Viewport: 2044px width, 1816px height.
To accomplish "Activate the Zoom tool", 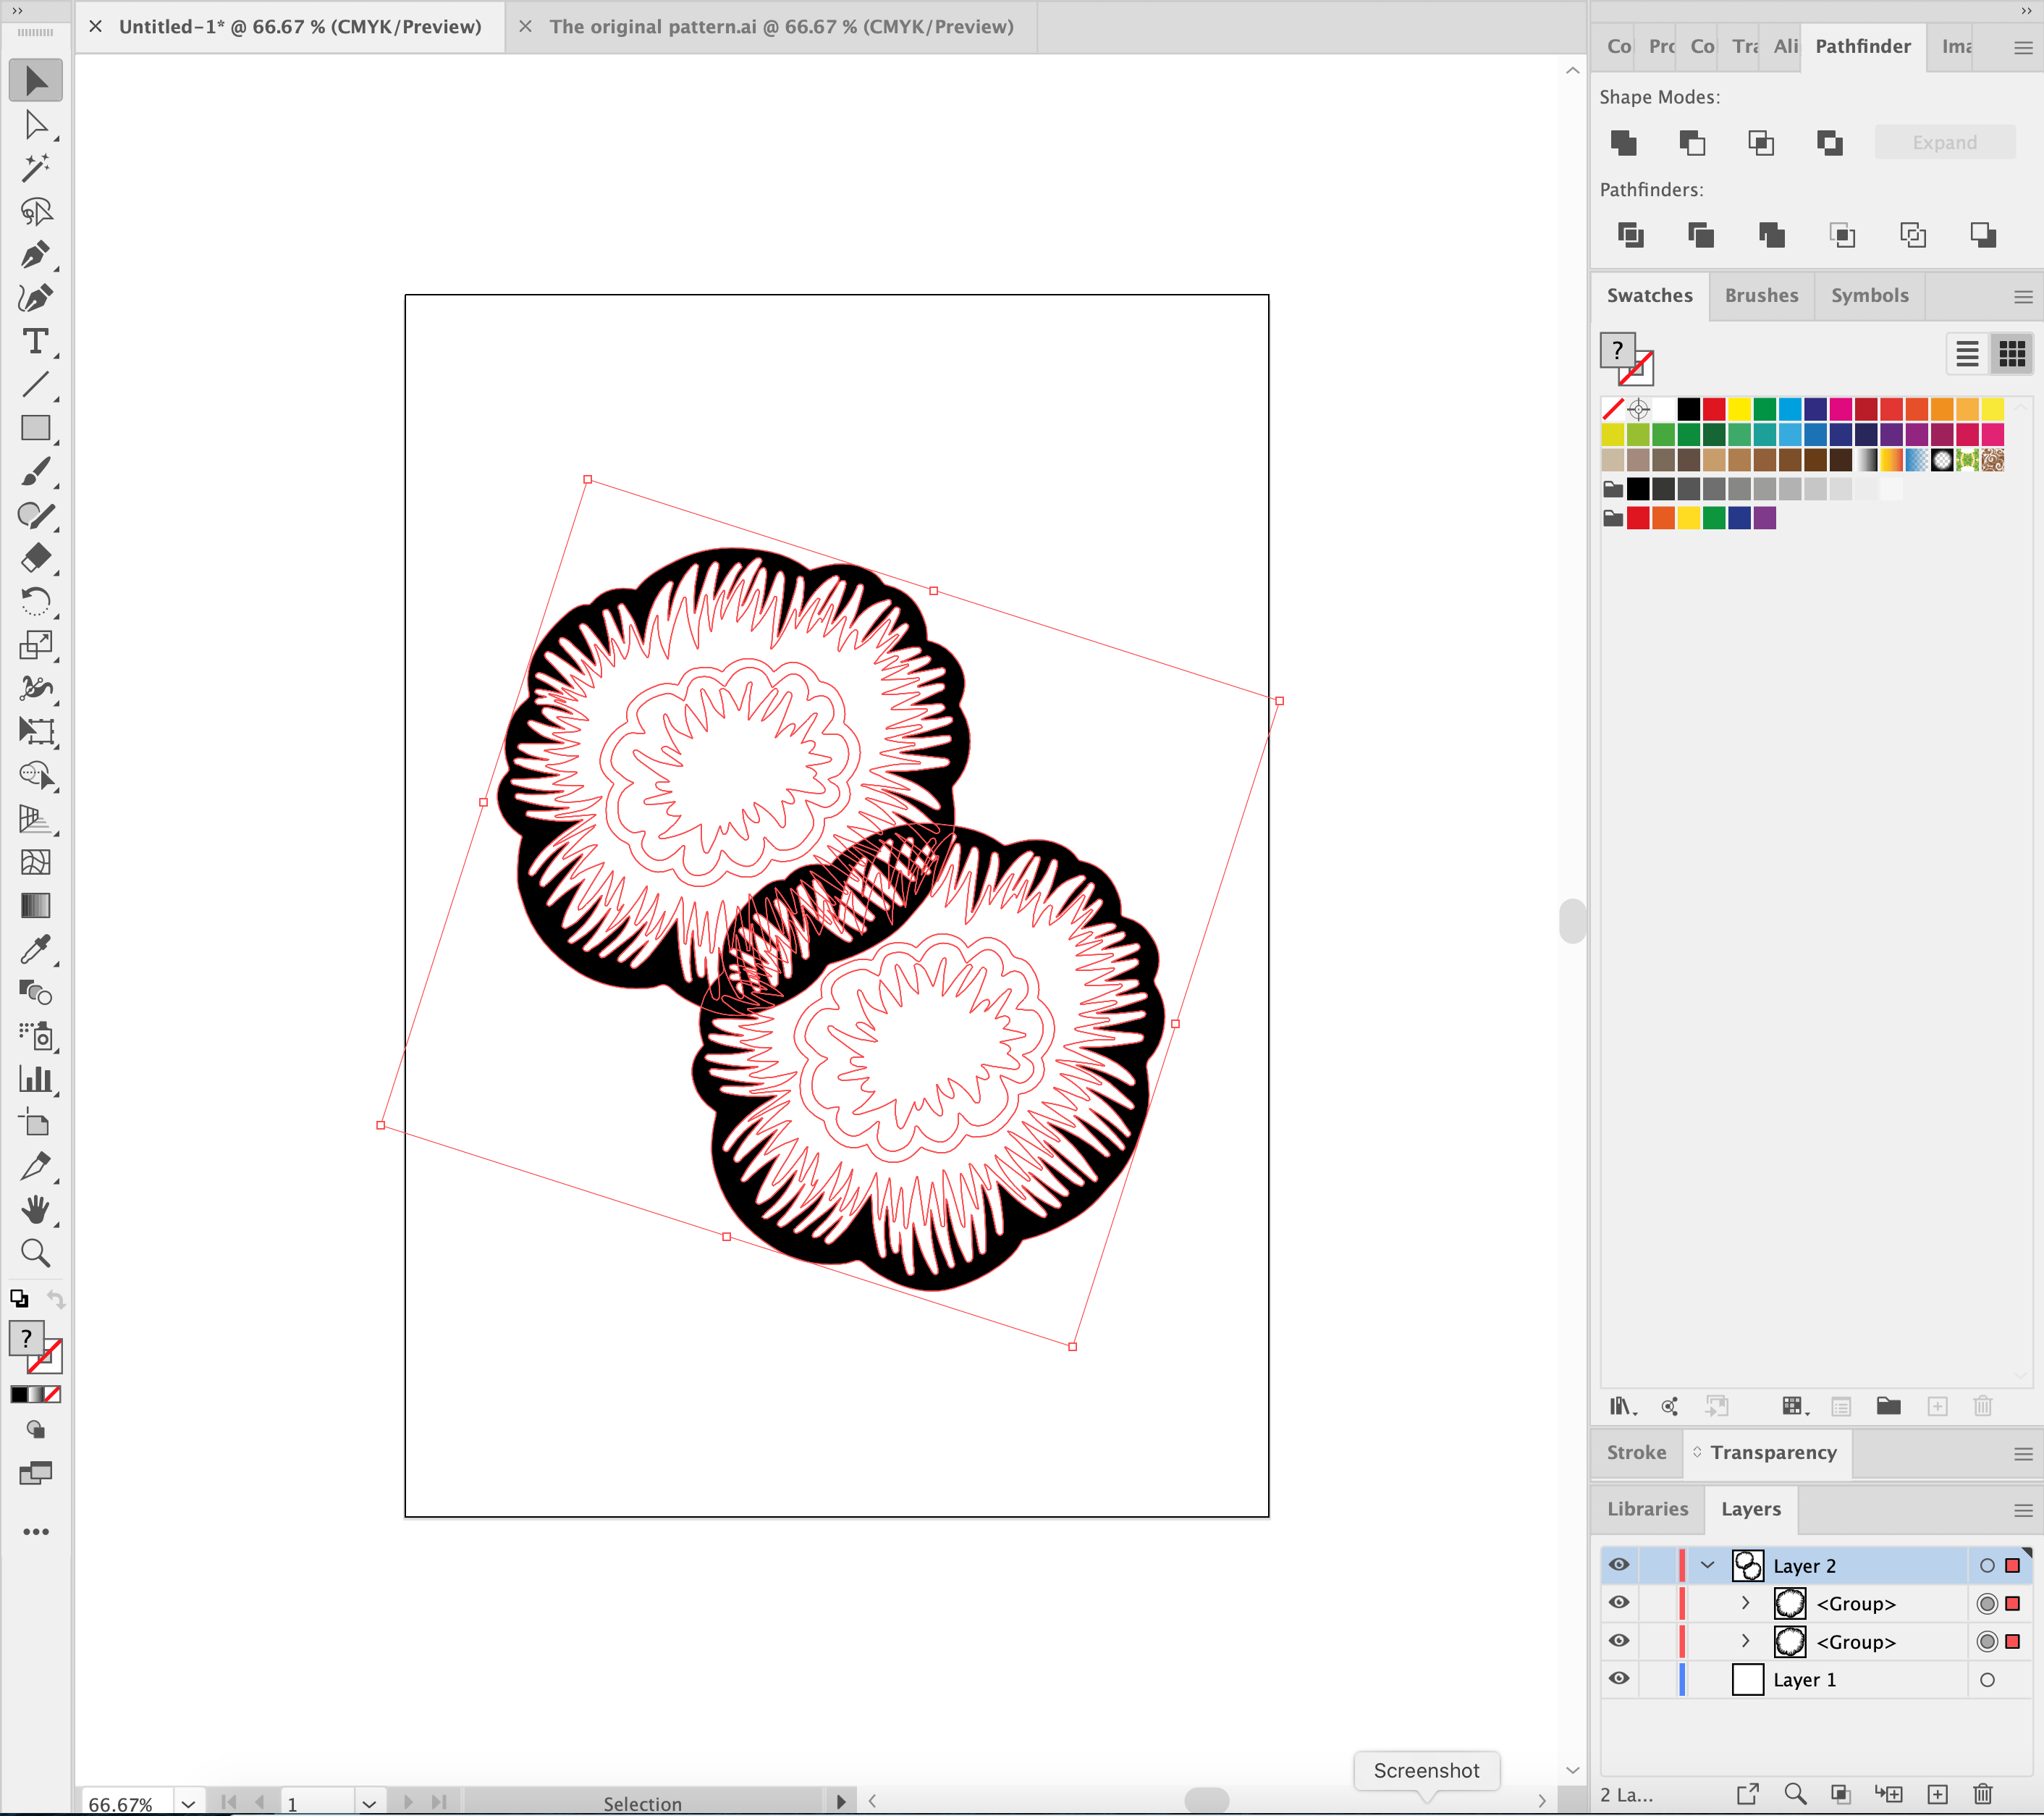I will coord(36,1253).
